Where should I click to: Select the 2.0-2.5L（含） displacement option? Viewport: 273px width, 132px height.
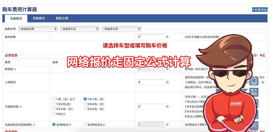coord(85,104)
